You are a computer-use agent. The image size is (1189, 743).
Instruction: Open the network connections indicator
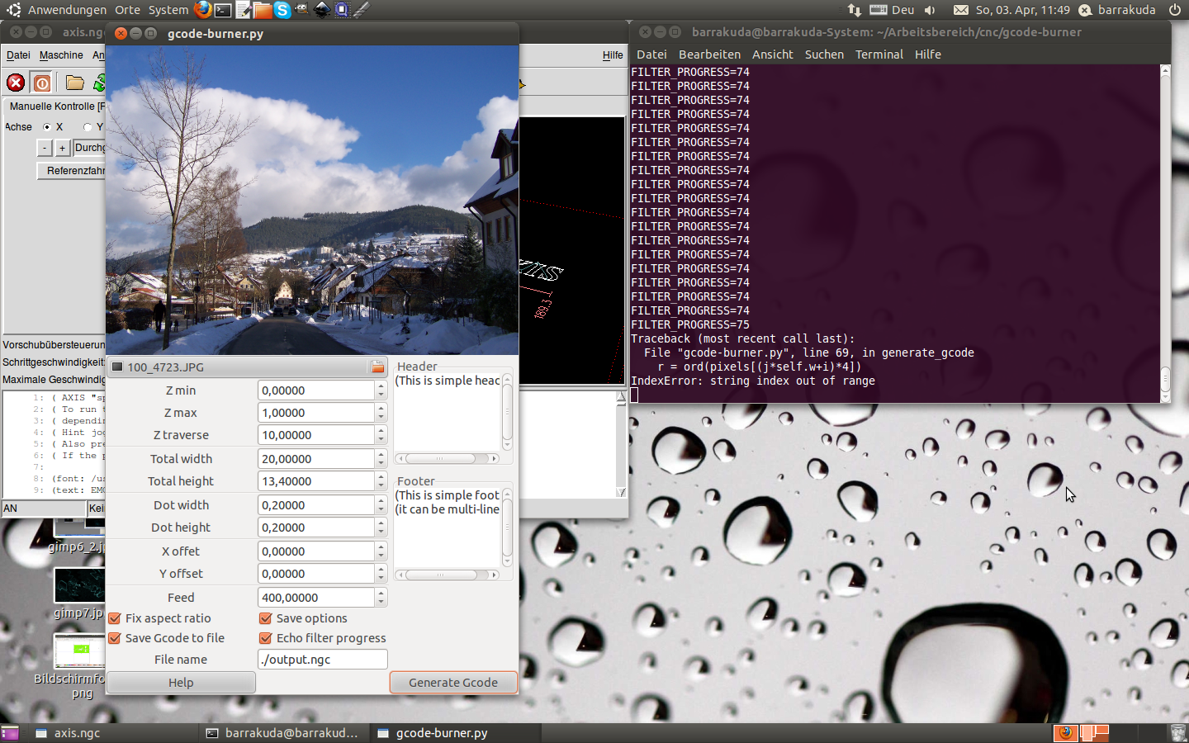[x=854, y=10]
